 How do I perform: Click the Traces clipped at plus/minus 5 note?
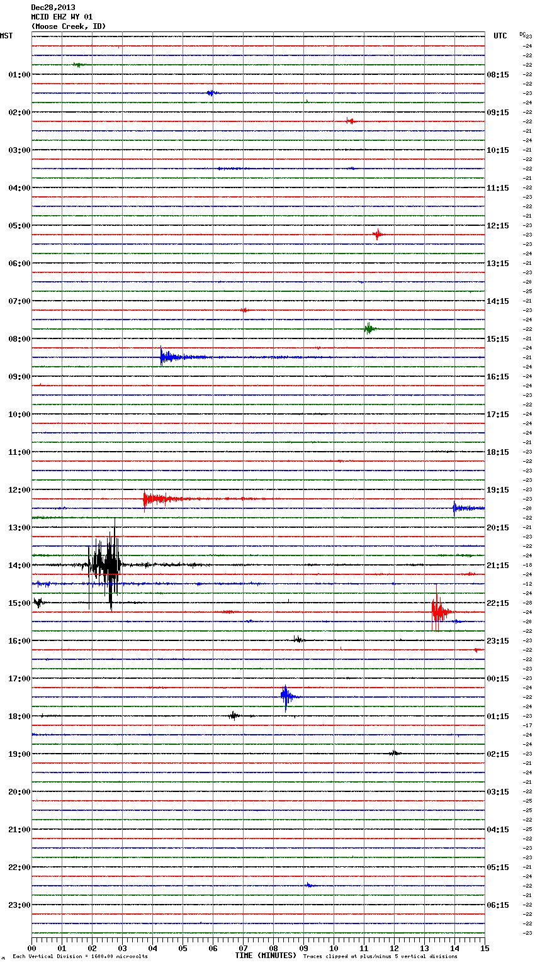point(380,957)
